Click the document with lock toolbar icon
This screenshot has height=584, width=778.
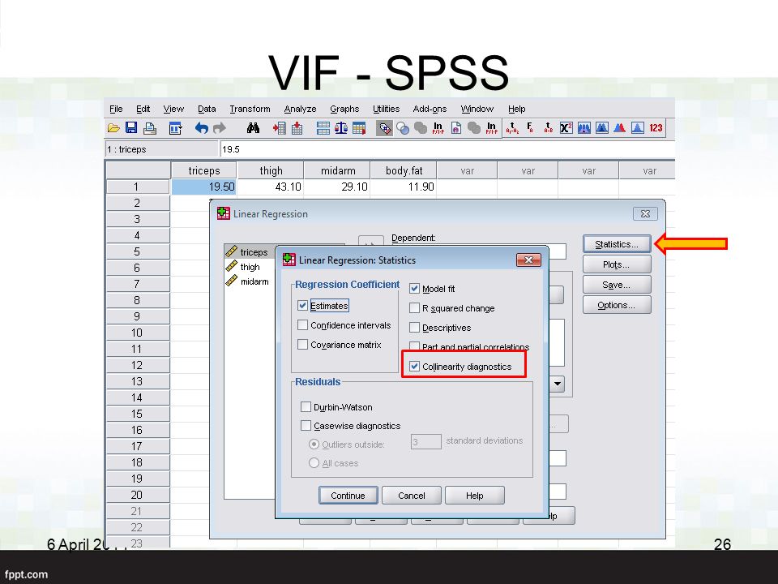coord(456,129)
